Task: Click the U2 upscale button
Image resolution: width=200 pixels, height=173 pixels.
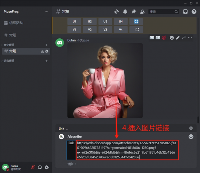Action: tap(90, 21)
